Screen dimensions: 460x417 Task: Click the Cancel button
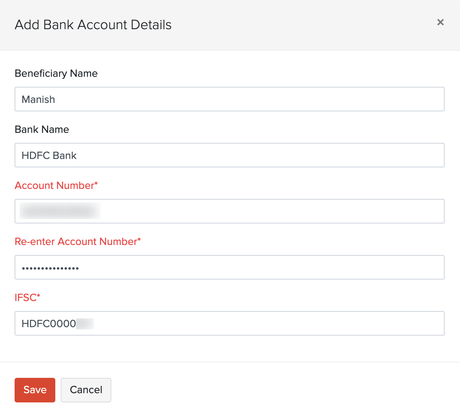tap(86, 390)
